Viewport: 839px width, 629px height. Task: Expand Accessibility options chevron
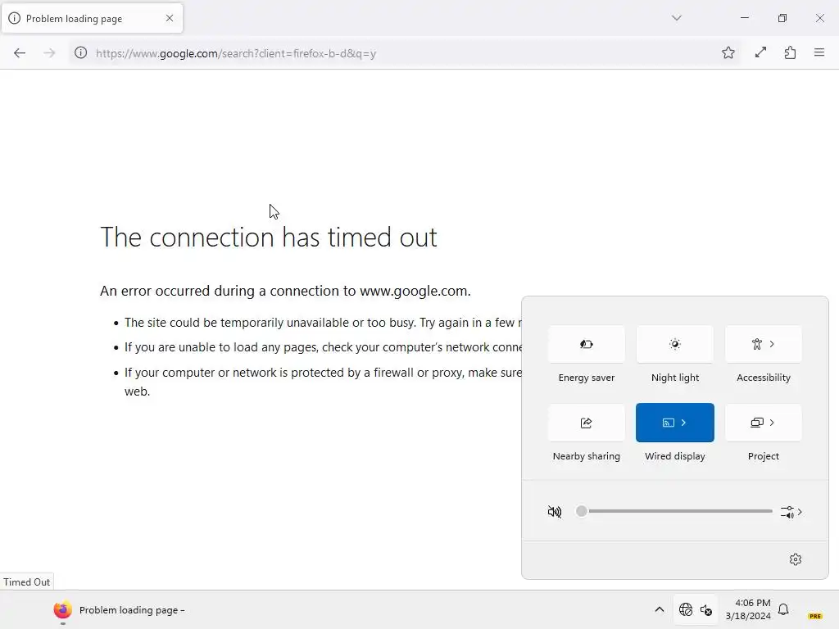pyautogui.click(x=772, y=344)
